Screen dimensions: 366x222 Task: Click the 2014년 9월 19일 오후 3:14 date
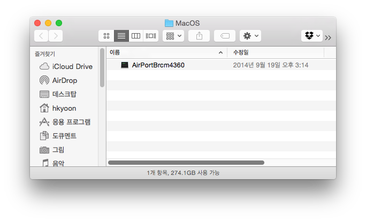tap(271, 65)
